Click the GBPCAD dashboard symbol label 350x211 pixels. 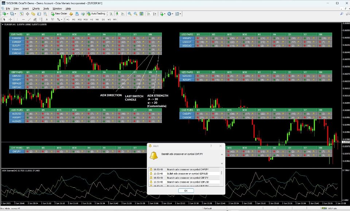(17, 87)
